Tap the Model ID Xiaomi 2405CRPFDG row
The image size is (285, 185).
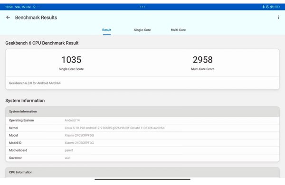[142, 143]
